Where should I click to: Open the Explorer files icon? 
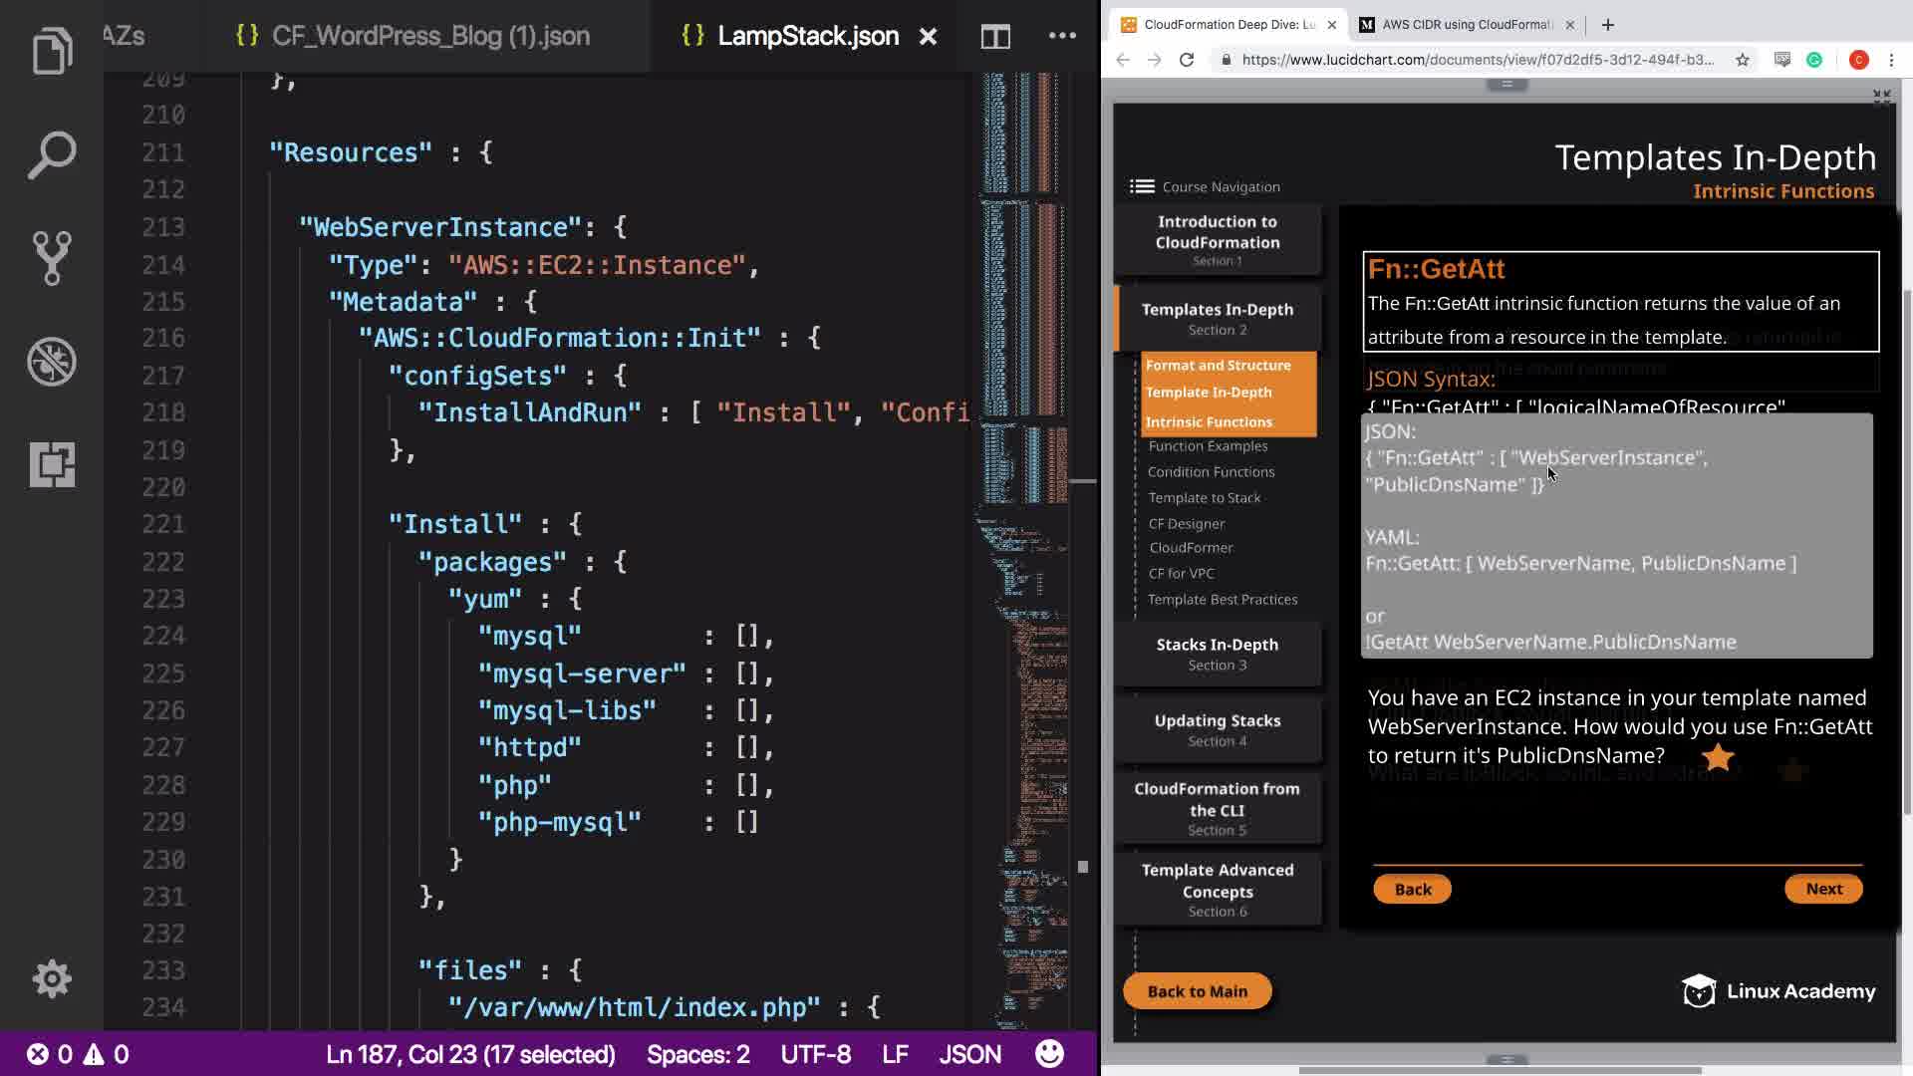(x=52, y=50)
